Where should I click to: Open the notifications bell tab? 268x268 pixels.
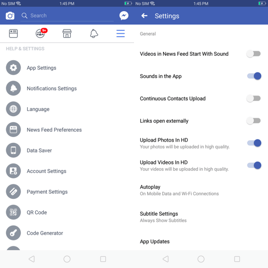point(94,33)
